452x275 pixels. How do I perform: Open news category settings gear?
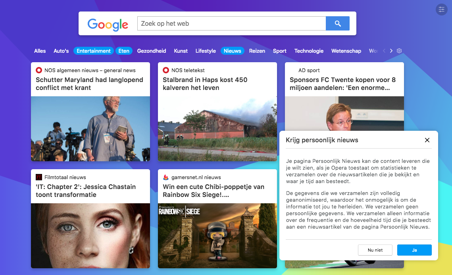pos(399,51)
